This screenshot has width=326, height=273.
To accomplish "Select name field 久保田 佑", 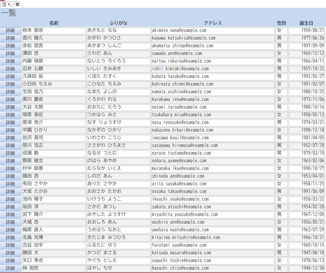I will 54,77.
